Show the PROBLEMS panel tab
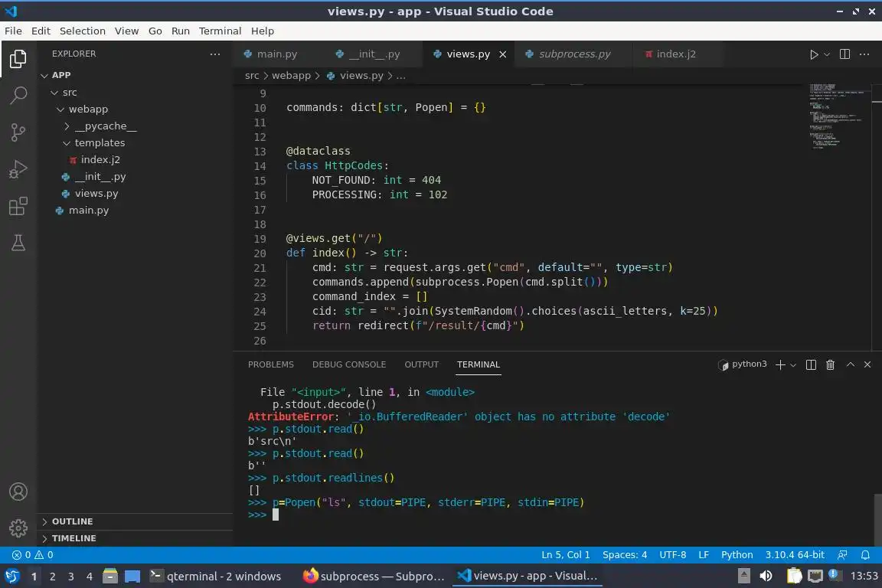This screenshot has width=882, height=588. click(270, 364)
